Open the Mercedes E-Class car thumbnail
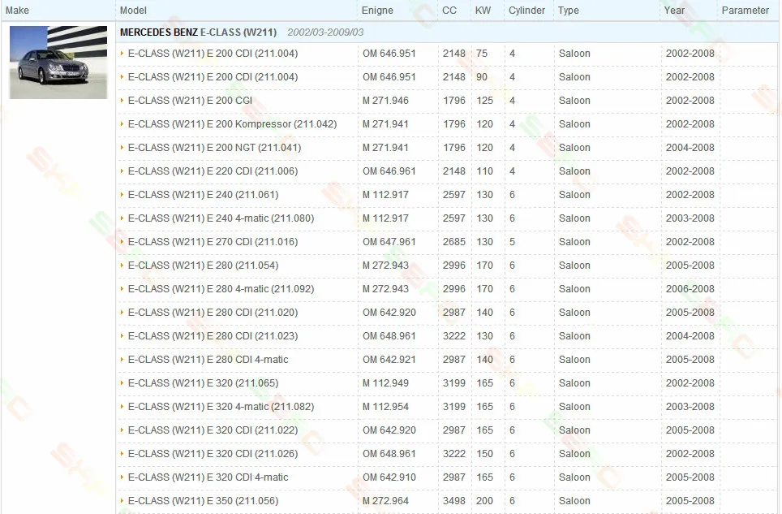 (x=58, y=62)
